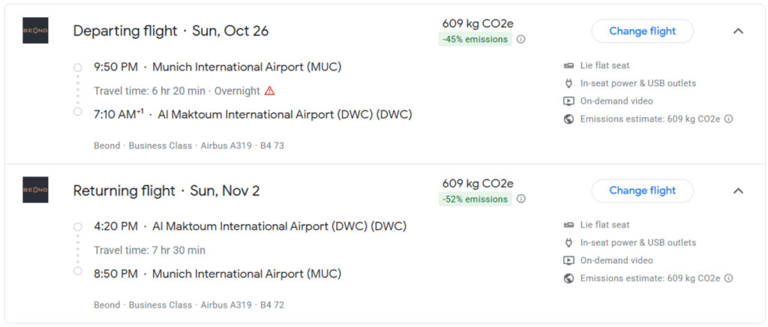Click in-seat power plug icon in returning flight
The height and width of the screenshot is (327, 768).
point(568,243)
